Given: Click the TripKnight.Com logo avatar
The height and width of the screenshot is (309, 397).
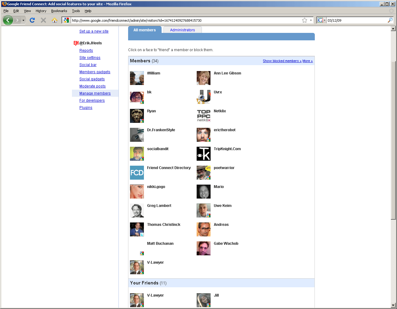Looking at the screenshot, I should [x=203, y=154].
